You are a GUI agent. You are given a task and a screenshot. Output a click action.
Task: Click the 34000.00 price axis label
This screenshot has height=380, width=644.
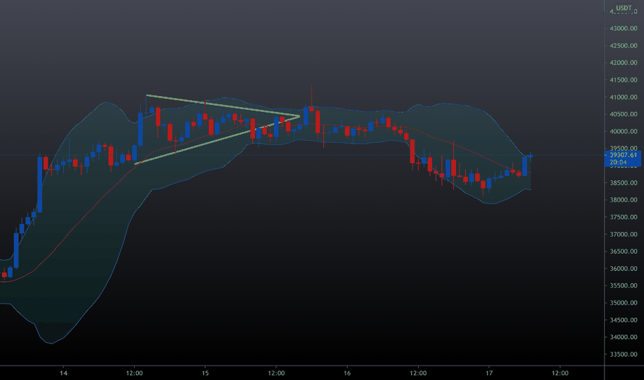click(x=623, y=337)
